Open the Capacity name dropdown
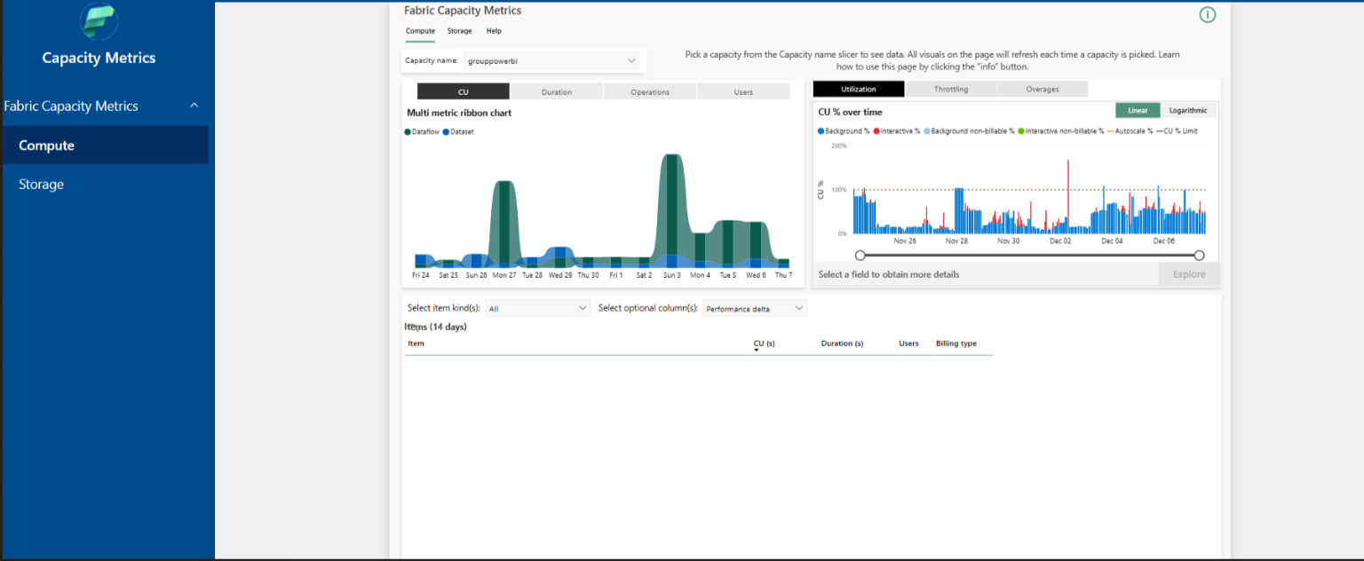The width and height of the screenshot is (1364, 561). [551, 60]
